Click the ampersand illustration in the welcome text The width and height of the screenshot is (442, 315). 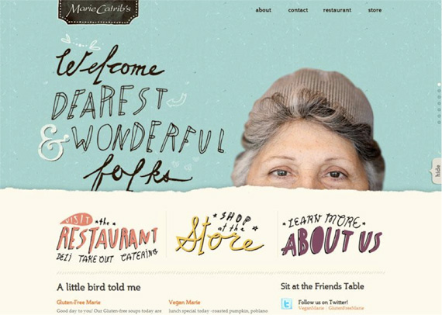coord(53,142)
